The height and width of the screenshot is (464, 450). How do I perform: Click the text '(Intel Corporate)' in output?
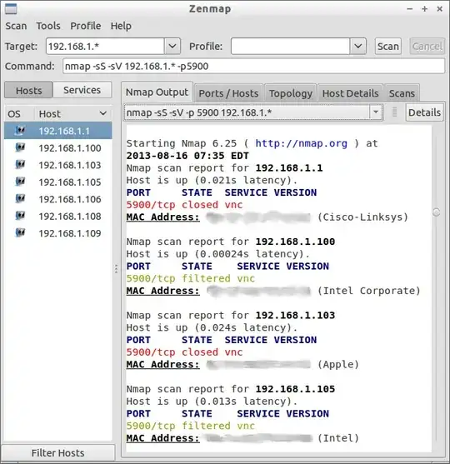click(x=369, y=291)
